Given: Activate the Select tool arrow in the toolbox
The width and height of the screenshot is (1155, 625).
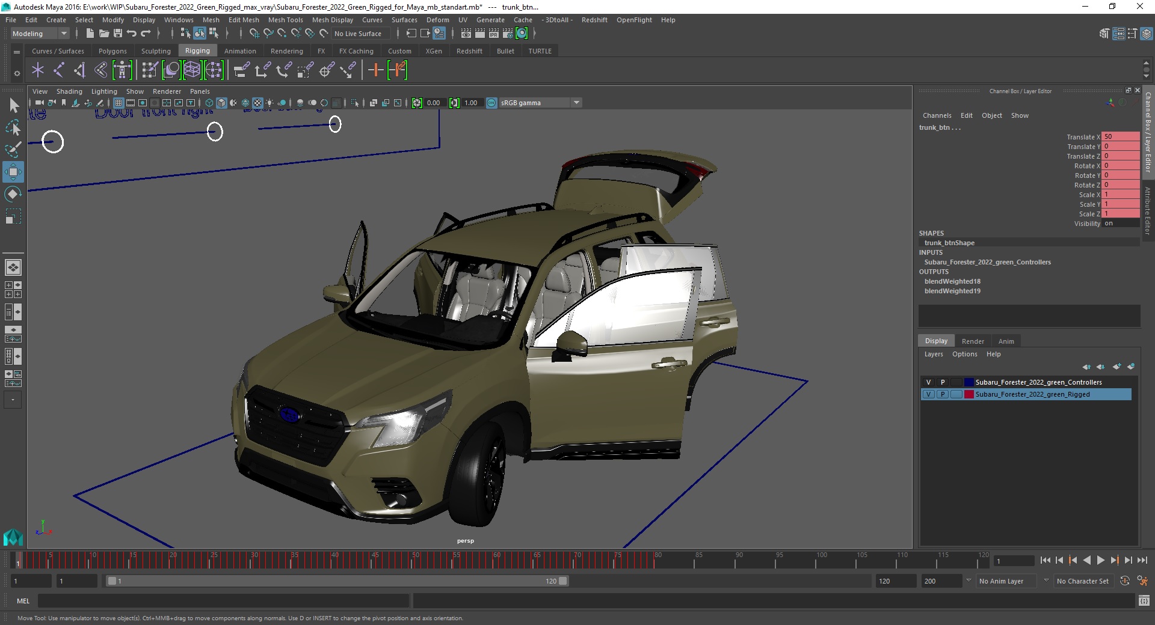Looking at the screenshot, I should (x=13, y=106).
